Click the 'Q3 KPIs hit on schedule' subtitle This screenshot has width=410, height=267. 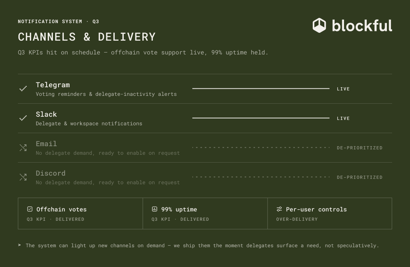point(143,53)
